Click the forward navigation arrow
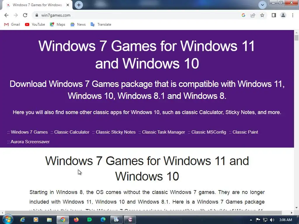299x224 pixels. pyautogui.click(x=16, y=15)
